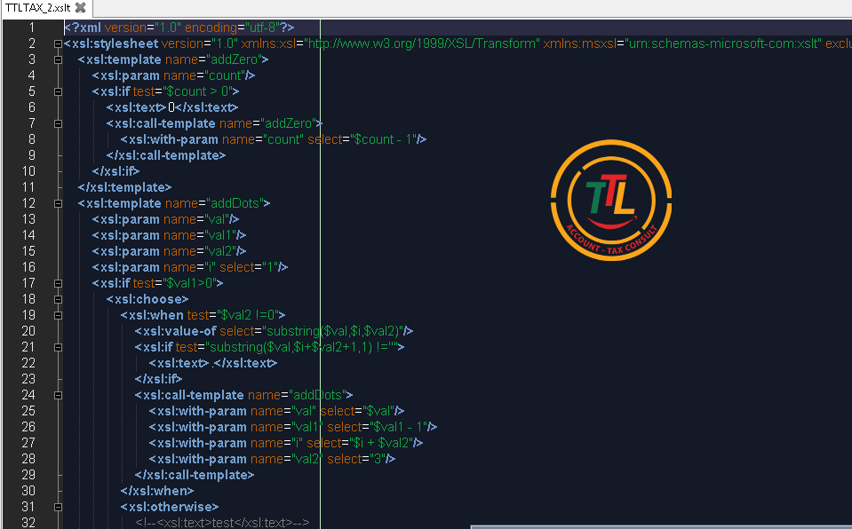This screenshot has height=529, width=852.
Task: Collapse the xsl:otherwise fold marker
Action: [x=58, y=507]
